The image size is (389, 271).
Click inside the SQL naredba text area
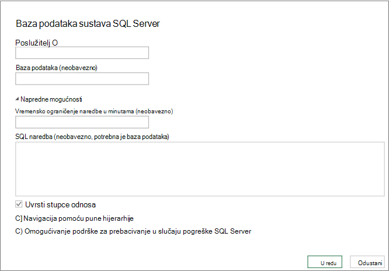[x=200, y=169]
